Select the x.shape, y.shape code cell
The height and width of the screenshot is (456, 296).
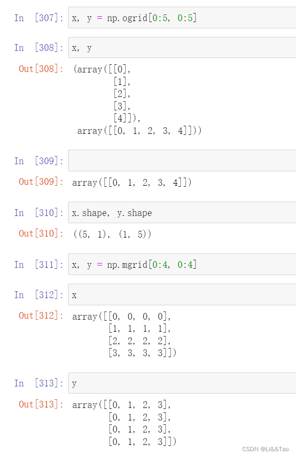click(182, 212)
